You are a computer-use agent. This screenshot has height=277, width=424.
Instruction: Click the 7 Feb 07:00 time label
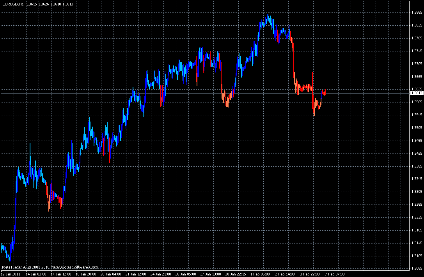tap(335, 274)
